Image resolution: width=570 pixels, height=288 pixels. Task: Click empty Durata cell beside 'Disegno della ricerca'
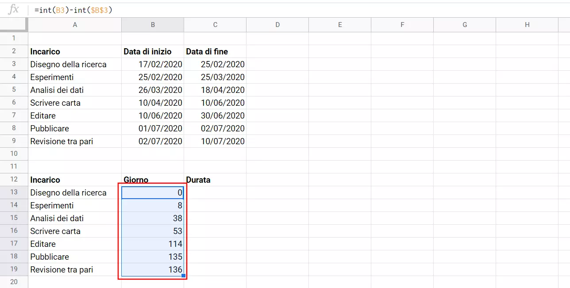(x=215, y=192)
